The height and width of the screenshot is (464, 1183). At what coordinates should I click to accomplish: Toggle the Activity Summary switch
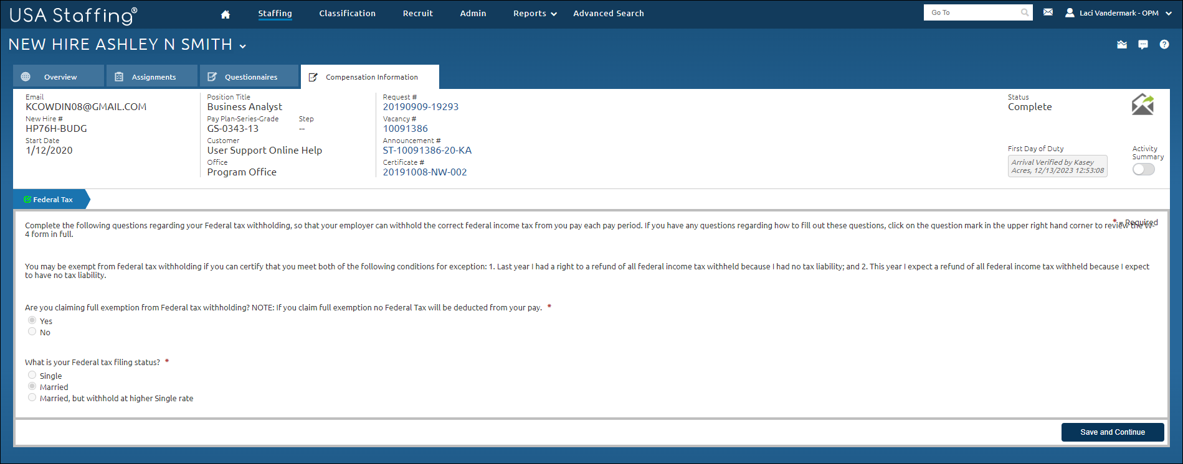pos(1143,170)
